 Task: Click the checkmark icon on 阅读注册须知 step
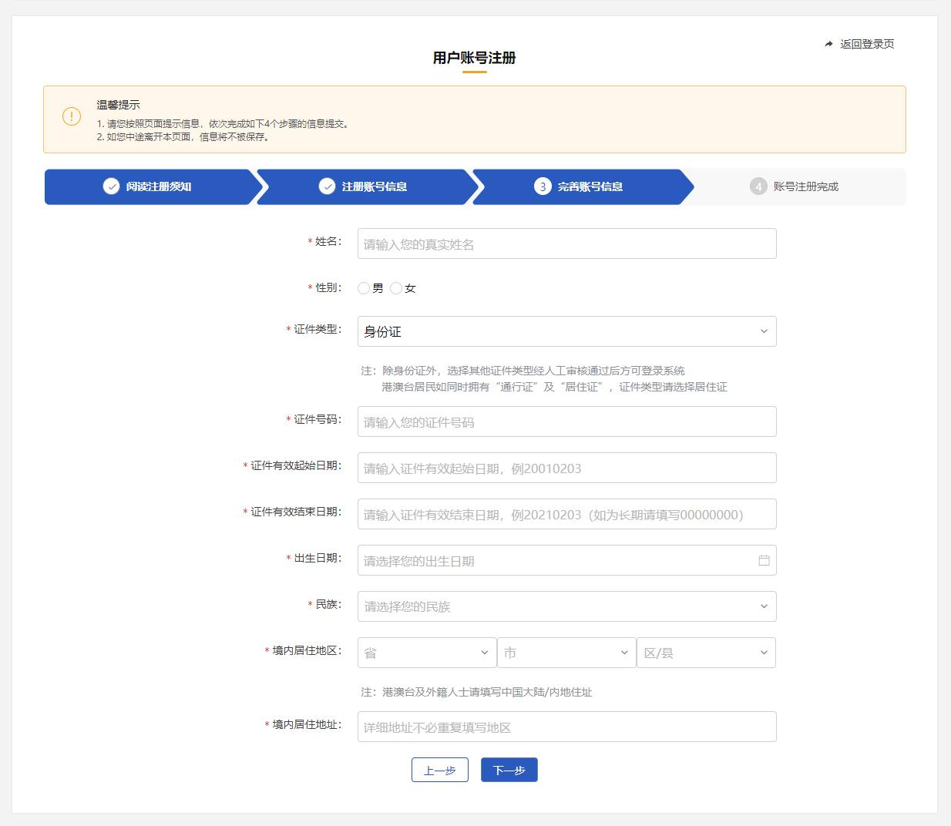tap(111, 186)
